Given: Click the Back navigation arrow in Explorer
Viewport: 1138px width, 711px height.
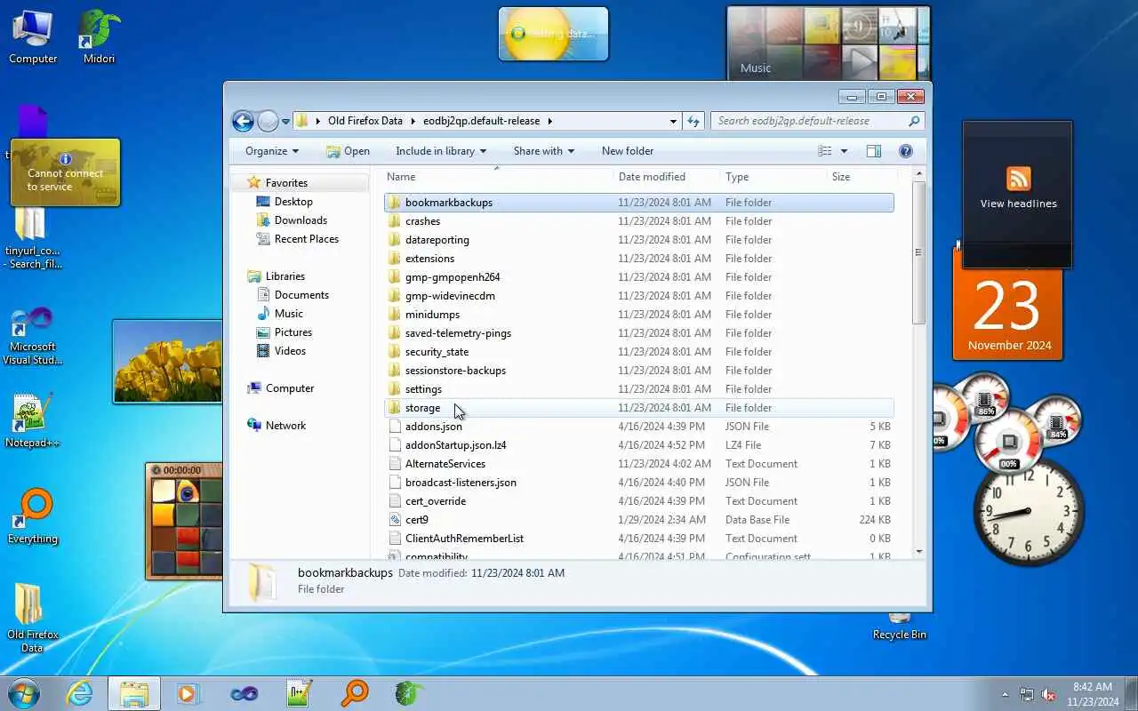Looking at the screenshot, I should [x=243, y=121].
